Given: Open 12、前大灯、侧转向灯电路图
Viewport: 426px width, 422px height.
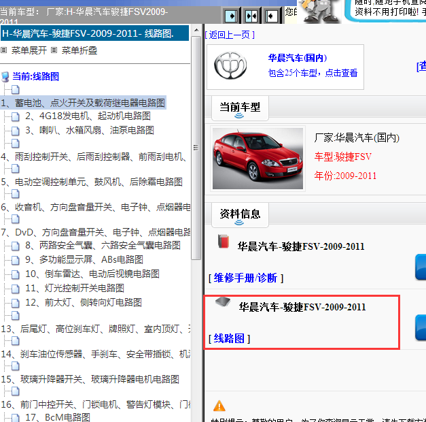Looking at the screenshot, I should coord(84,302).
